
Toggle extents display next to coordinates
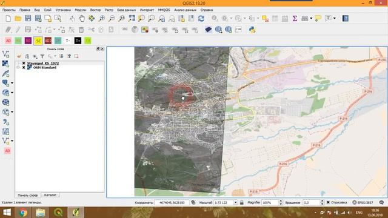[x=193, y=202]
